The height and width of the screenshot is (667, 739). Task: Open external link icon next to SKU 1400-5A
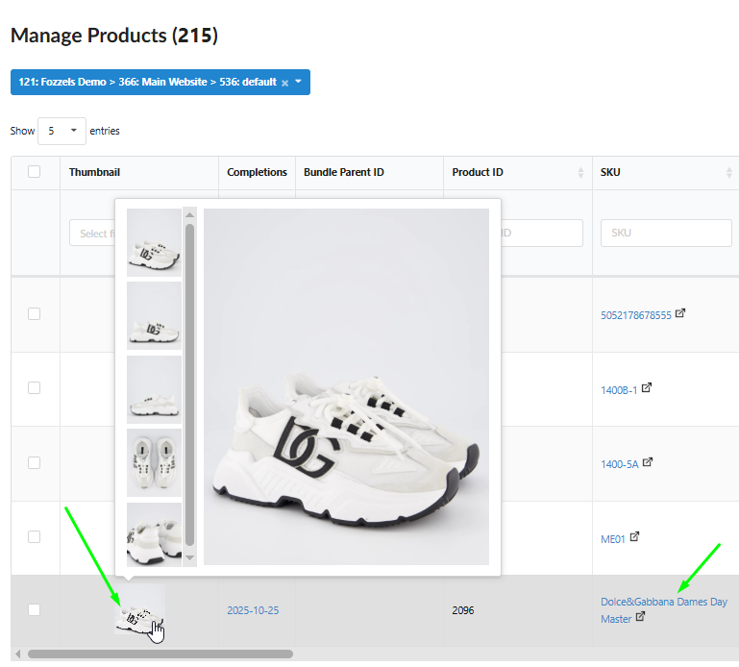648,462
